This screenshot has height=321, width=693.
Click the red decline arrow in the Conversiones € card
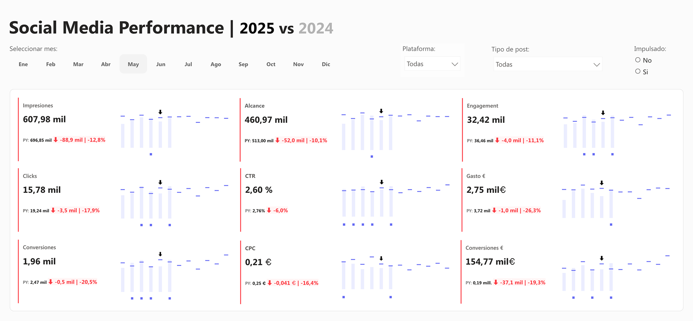pyautogui.click(x=496, y=282)
